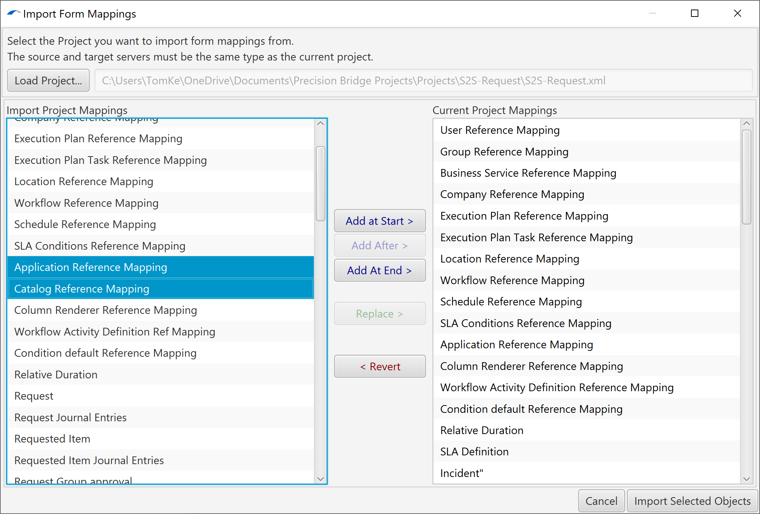The height and width of the screenshot is (514, 760).
Task: Select Column Renderer Reference Mapping in current list
Action: pos(587,366)
